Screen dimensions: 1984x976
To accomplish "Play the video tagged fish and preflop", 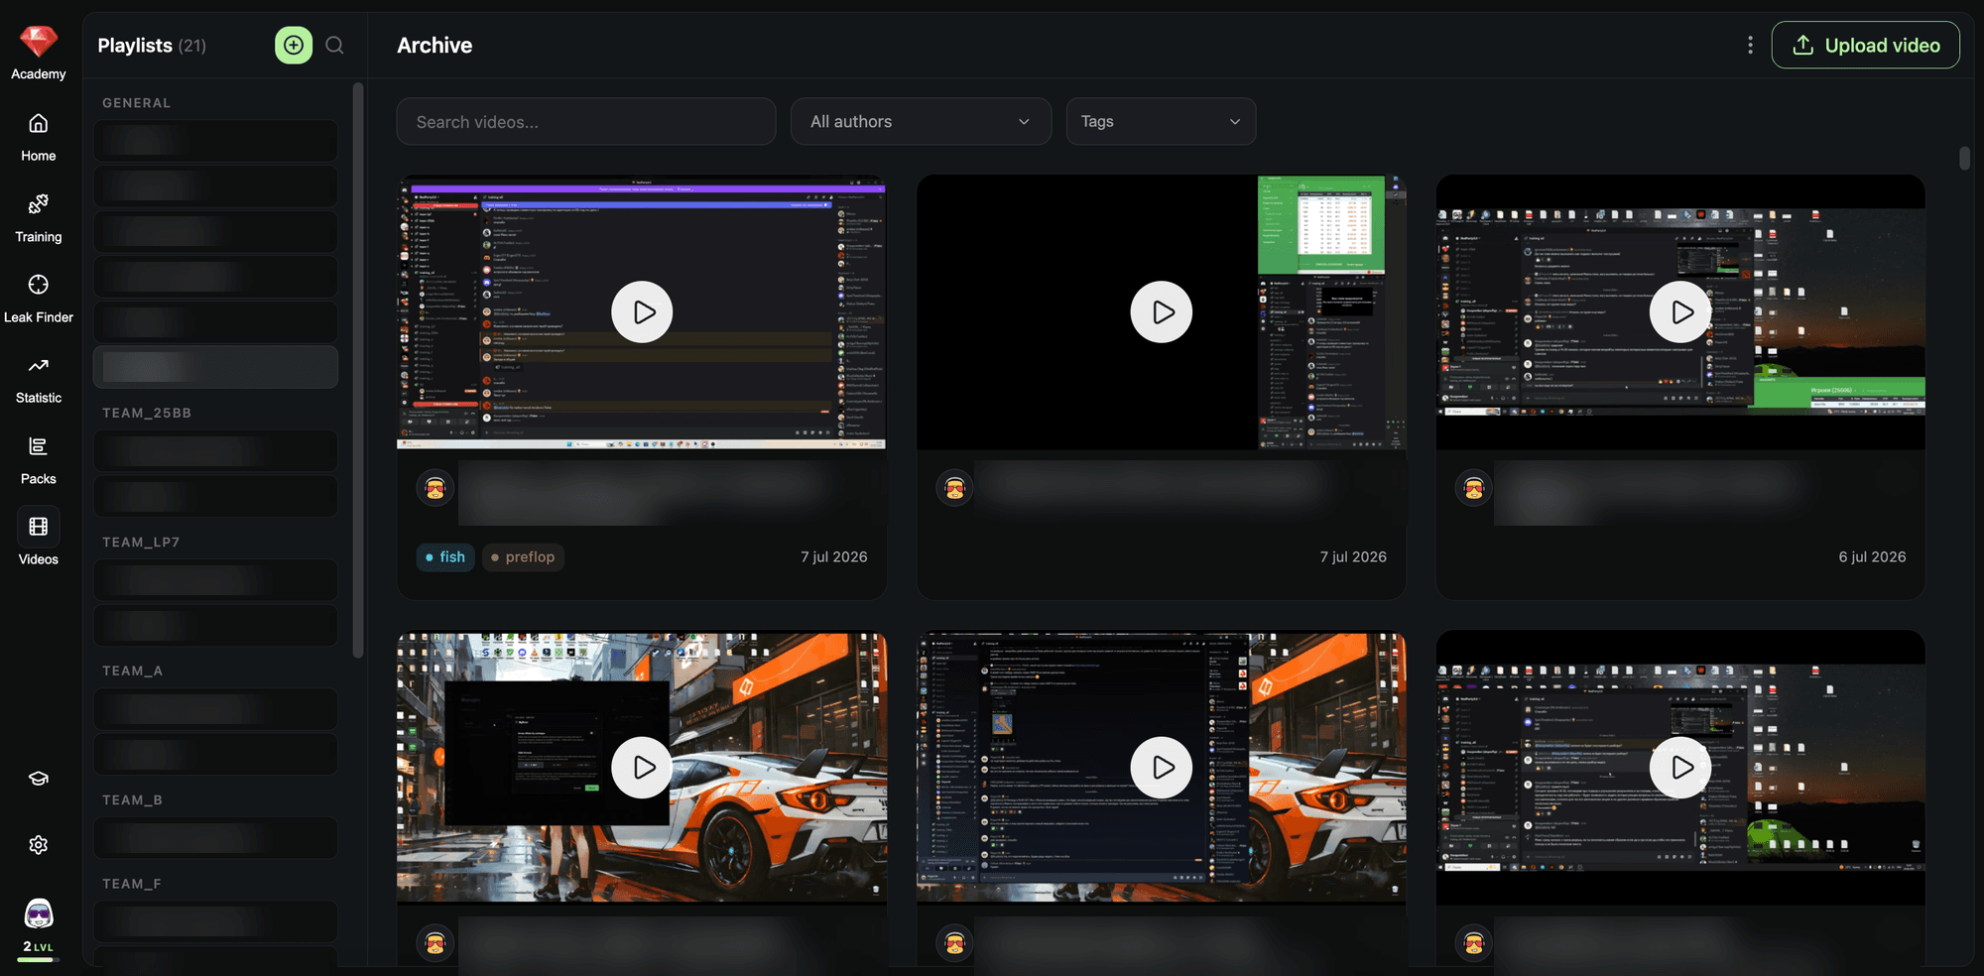I will 642,312.
